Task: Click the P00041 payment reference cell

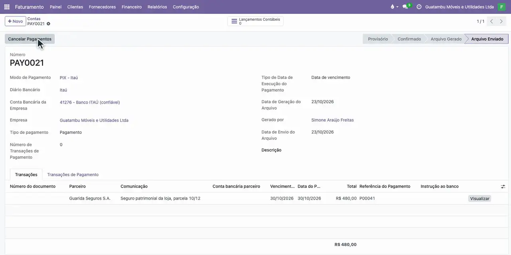Action: click(x=367, y=198)
